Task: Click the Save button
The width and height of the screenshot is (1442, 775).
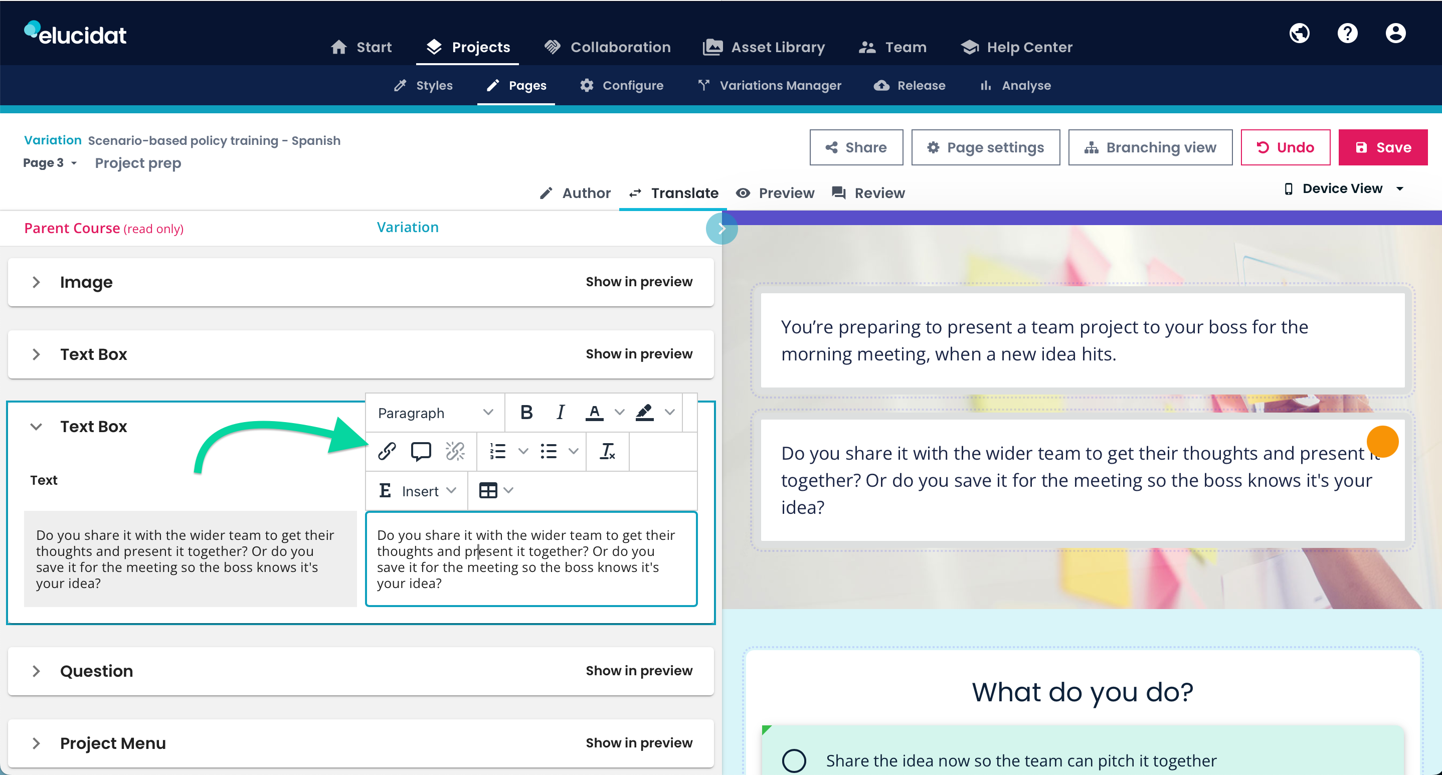Action: click(x=1383, y=147)
